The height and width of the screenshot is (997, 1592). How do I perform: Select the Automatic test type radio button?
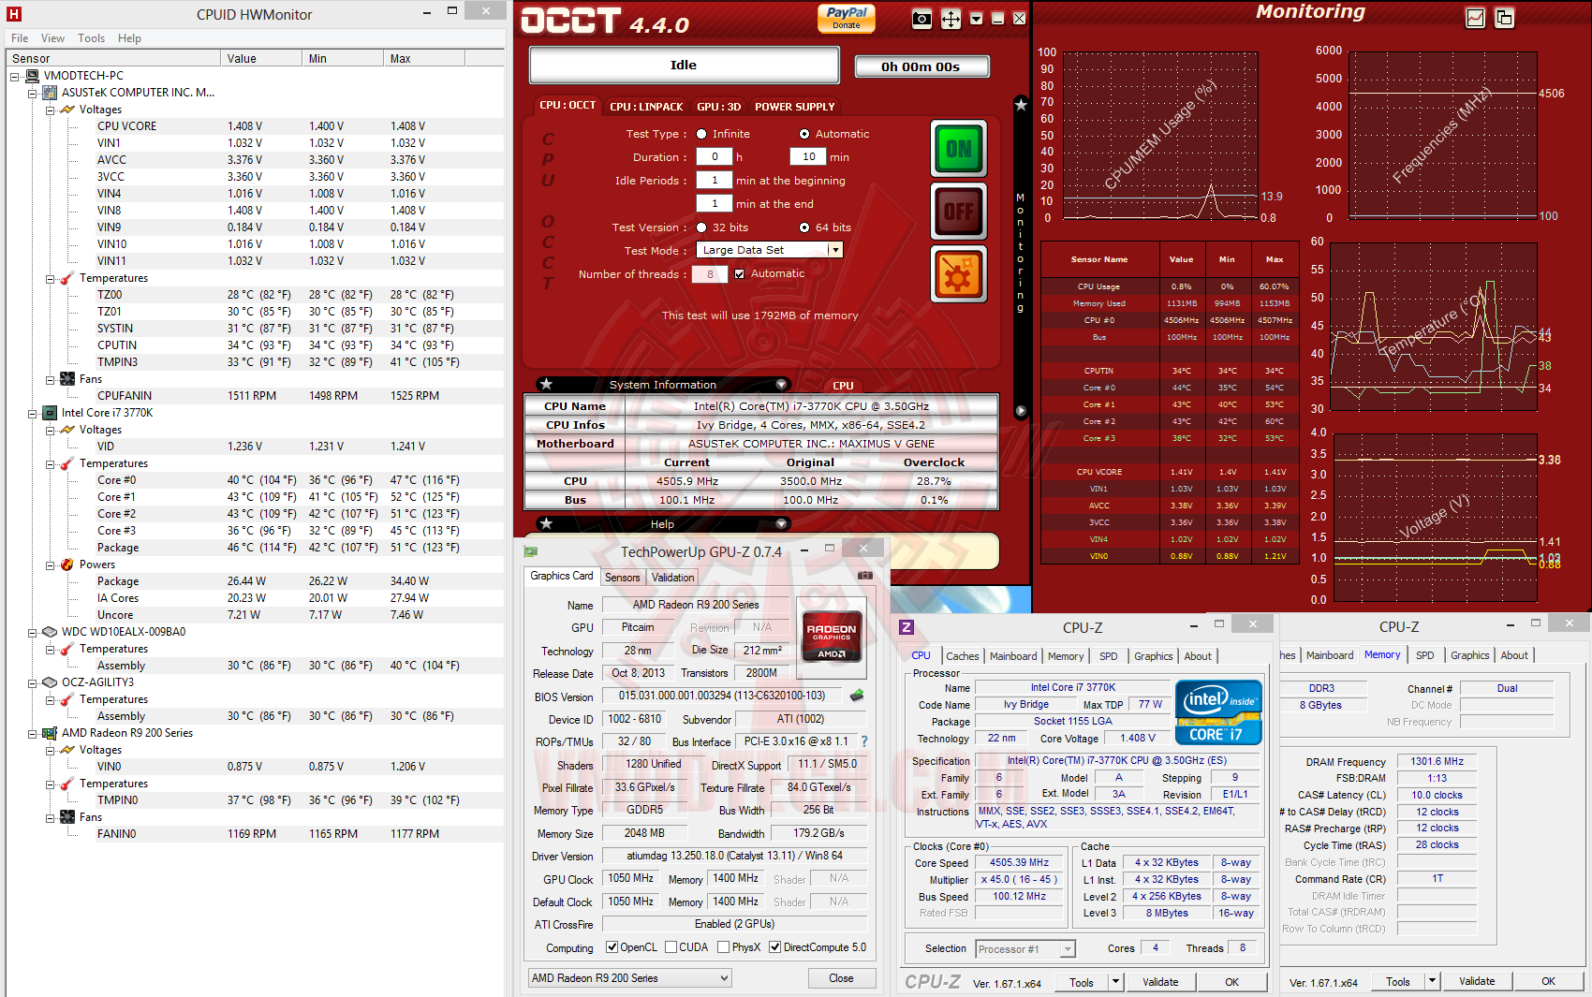point(804,134)
